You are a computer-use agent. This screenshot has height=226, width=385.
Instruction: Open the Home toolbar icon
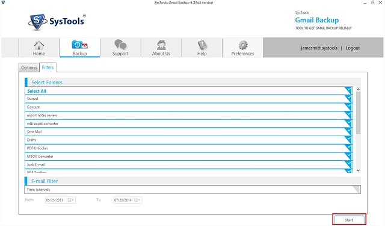(38, 45)
